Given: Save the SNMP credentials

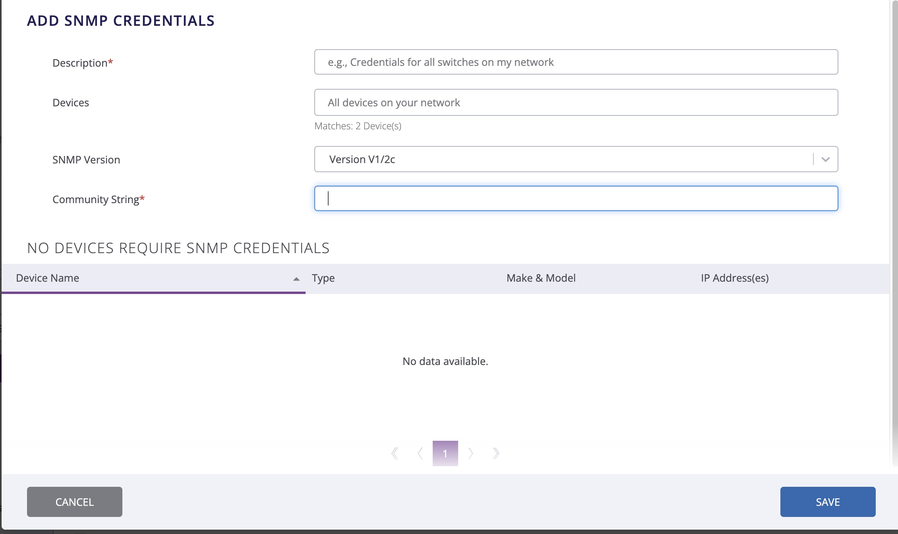Looking at the screenshot, I should [828, 502].
